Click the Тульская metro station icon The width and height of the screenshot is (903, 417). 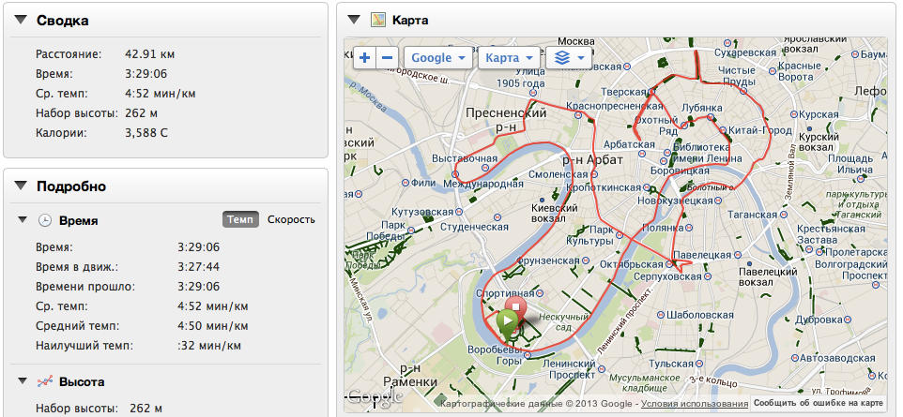tap(698, 364)
